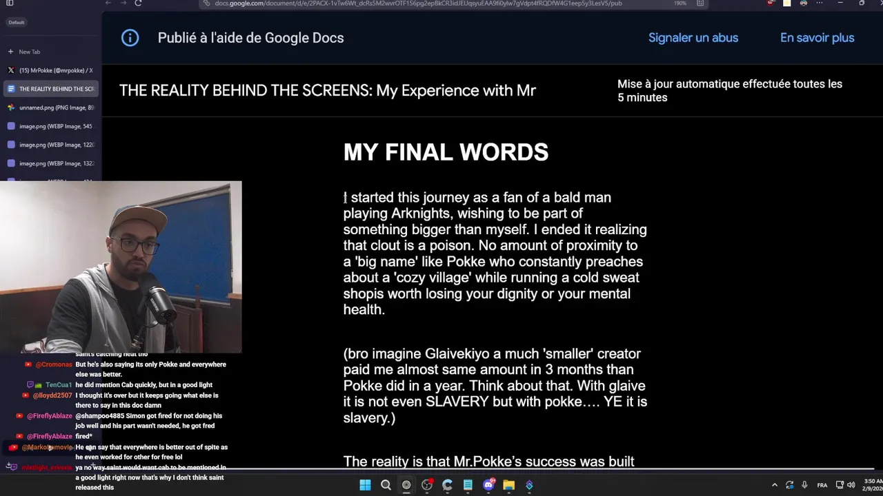This screenshot has width=883, height=496.
Task: Click the network tray icon
Action: pos(840,485)
